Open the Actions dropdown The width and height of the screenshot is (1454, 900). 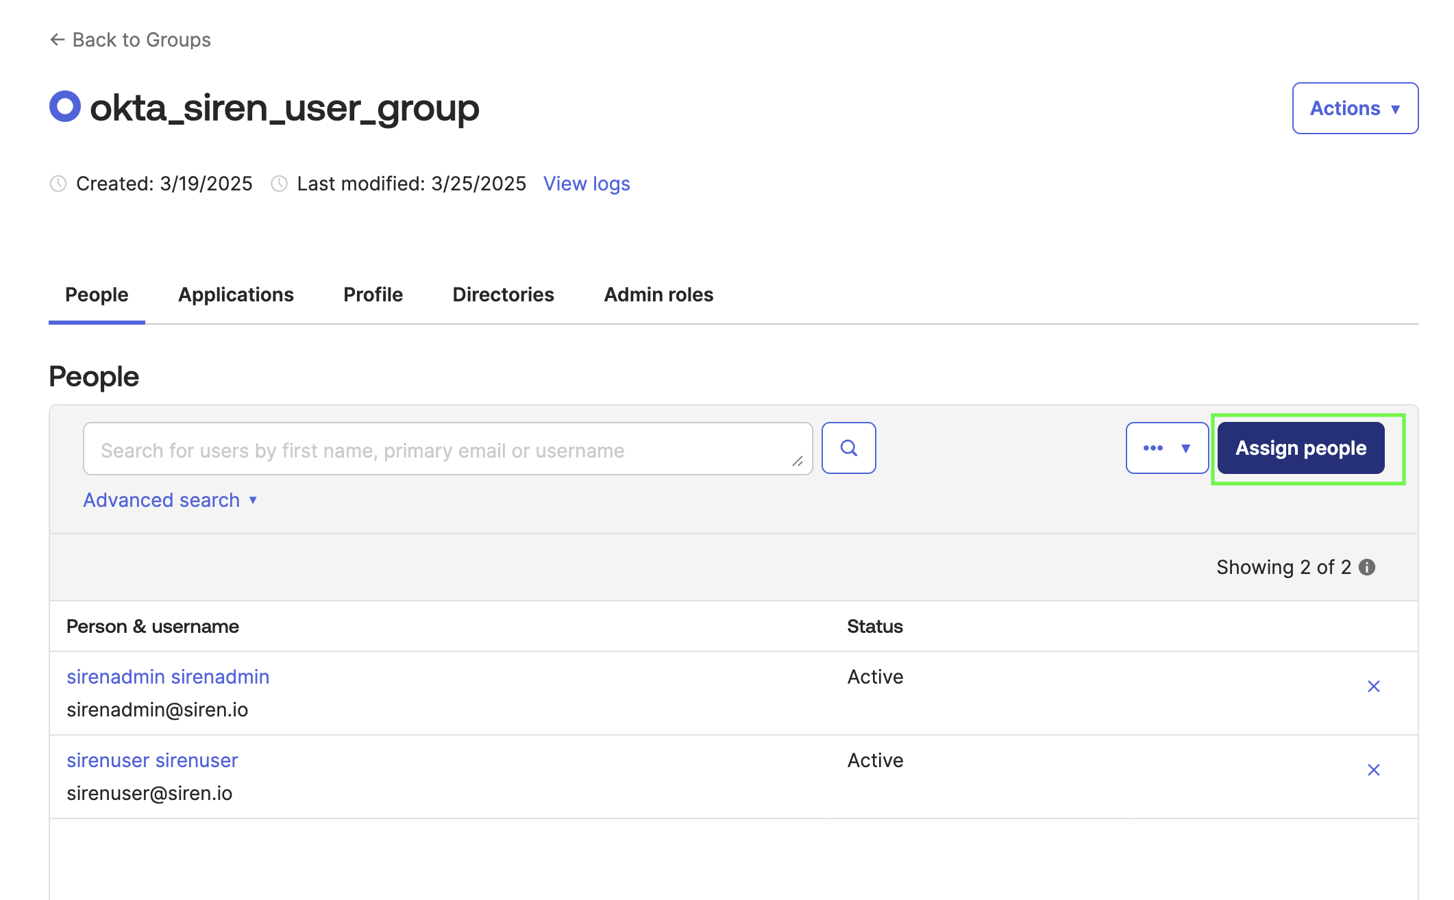(x=1354, y=108)
